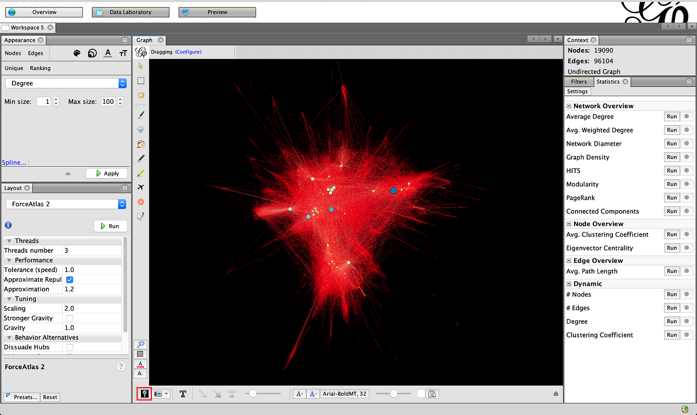
Task: Select the Edit node attributes cursor tool
Action: [x=141, y=216]
